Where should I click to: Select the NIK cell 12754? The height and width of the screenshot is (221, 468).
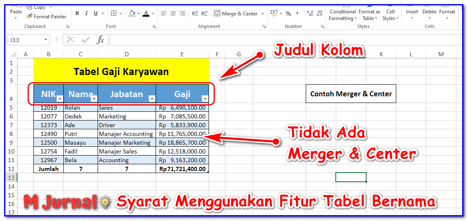(x=49, y=151)
